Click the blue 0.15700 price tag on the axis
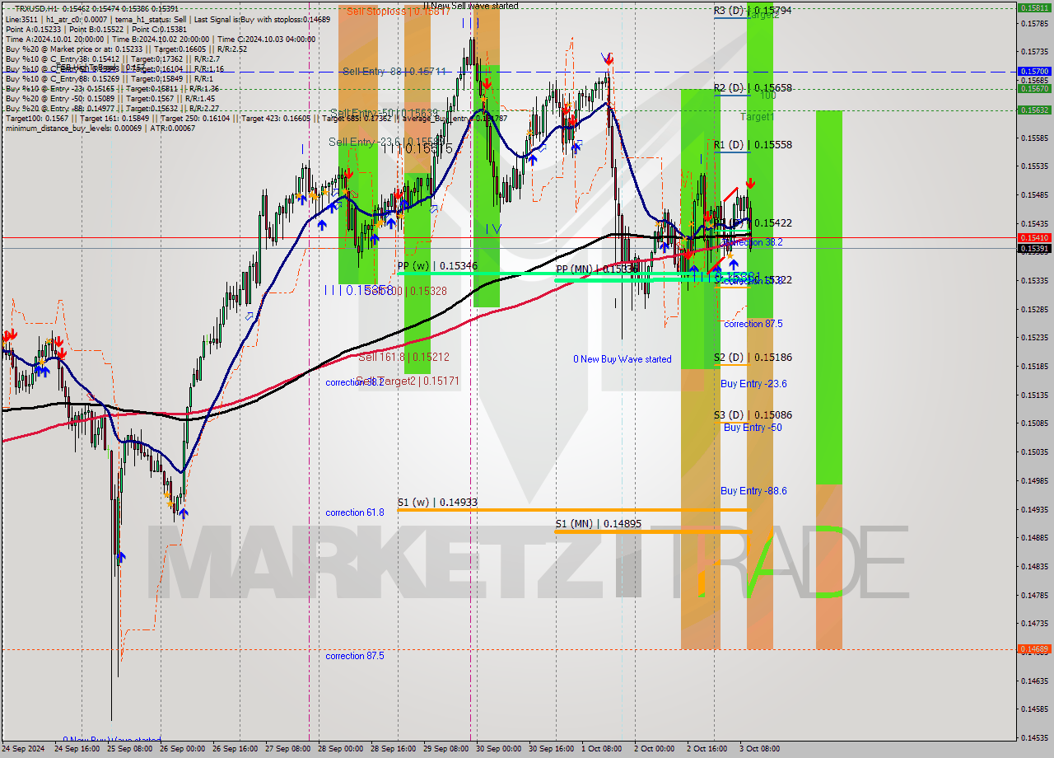The height and width of the screenshot is (758, 1054). (x=1034, y=72)
